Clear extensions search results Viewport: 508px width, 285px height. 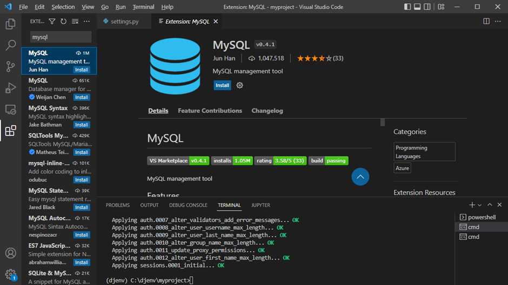(75, 22)
